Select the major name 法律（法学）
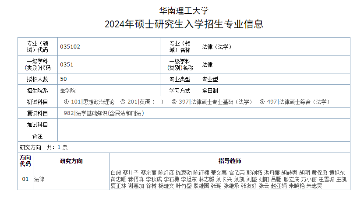 (x=217, y=46)
